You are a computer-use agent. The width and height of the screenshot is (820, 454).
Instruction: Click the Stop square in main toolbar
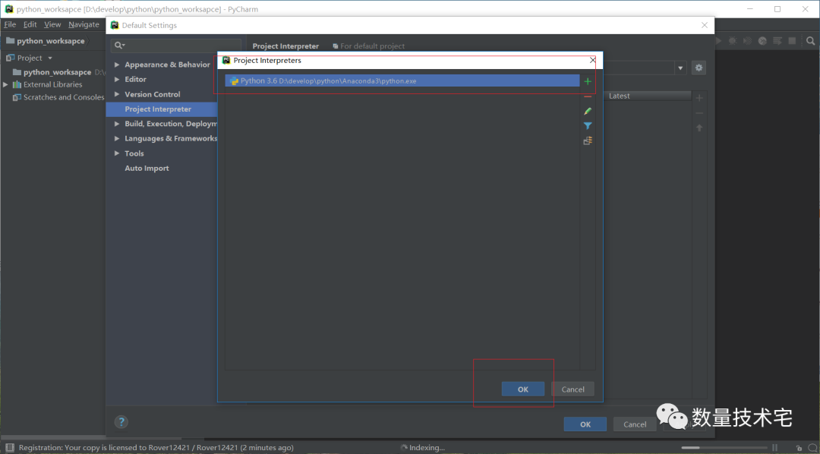click(x=792, y=41)
